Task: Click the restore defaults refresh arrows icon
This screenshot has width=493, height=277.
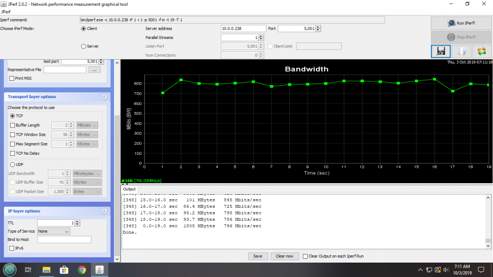Action: (481, 51)
